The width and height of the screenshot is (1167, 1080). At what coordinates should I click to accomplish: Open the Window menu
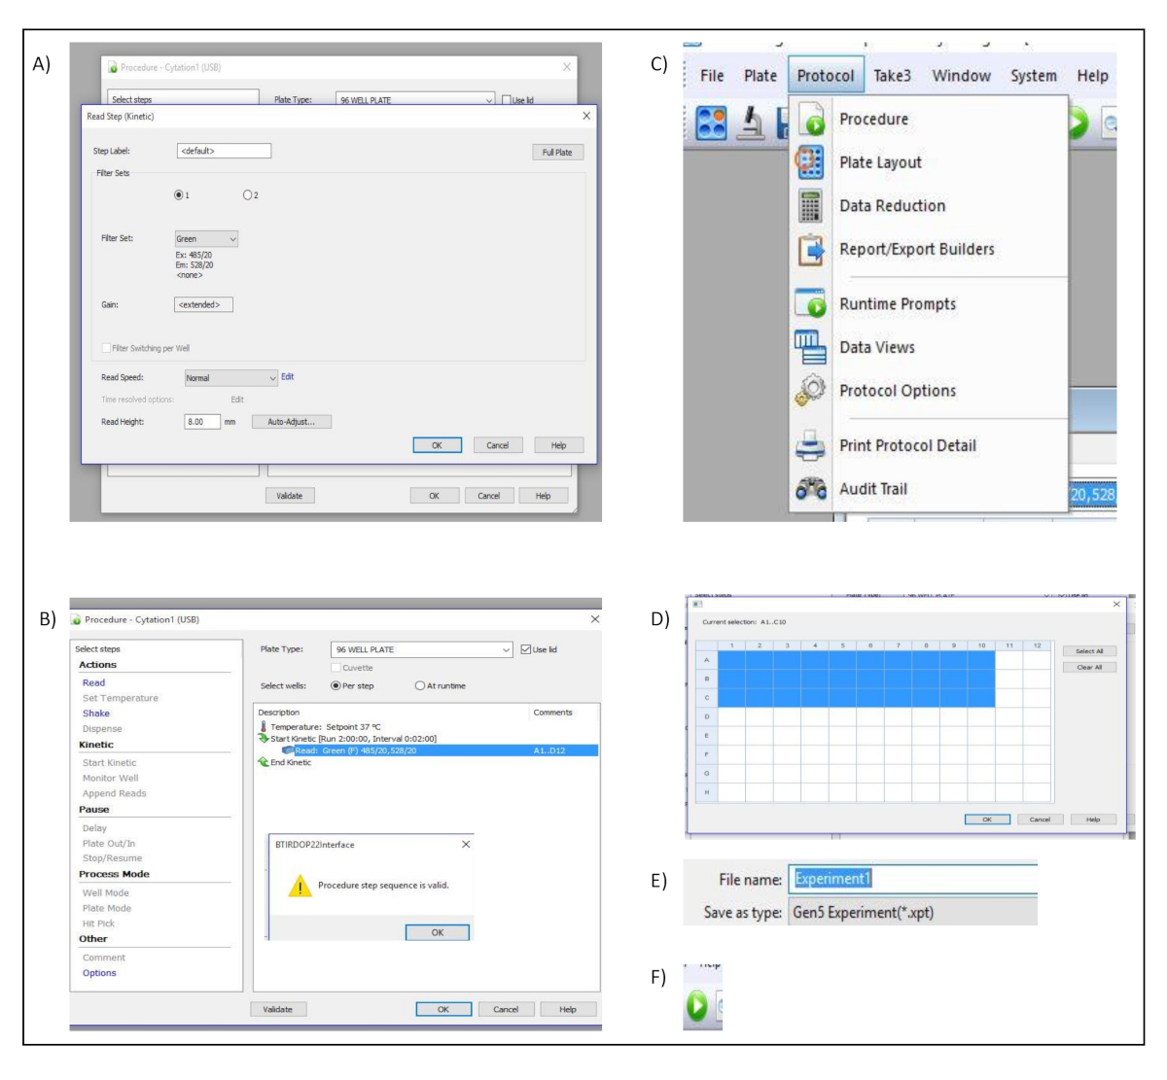(x=961, y=76)
